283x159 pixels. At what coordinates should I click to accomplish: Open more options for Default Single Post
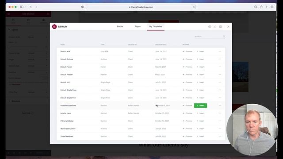220,98
